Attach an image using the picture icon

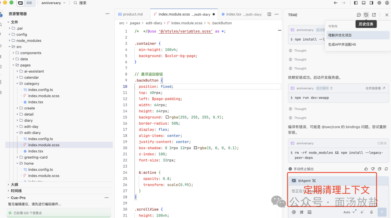pyautogui.click(x=310, y=212)
